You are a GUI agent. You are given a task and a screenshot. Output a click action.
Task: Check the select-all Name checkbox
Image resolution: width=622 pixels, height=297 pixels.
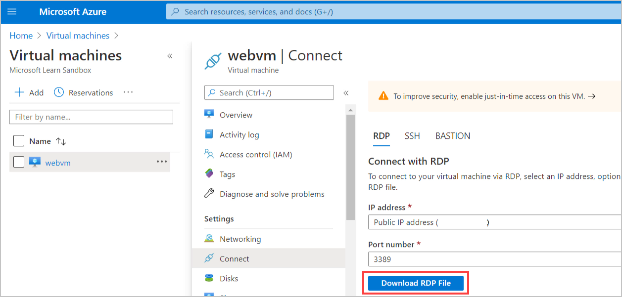click(19, 141)
